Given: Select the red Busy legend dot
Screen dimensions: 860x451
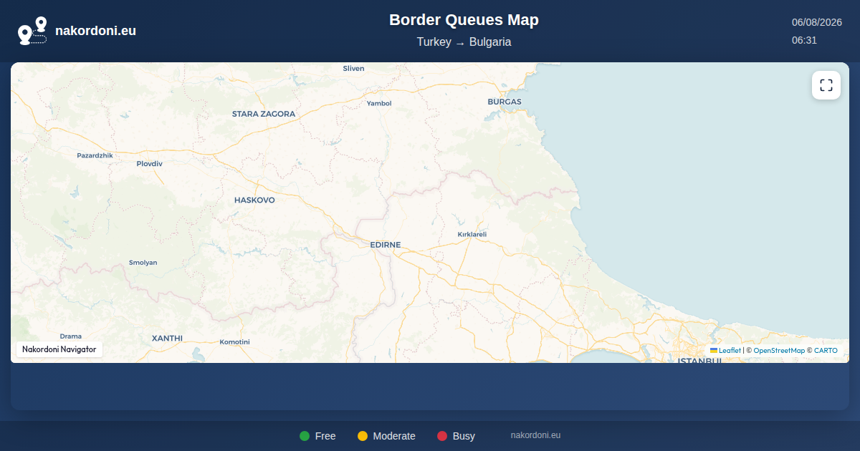Looking at the screenshot, I should [442, 436].
